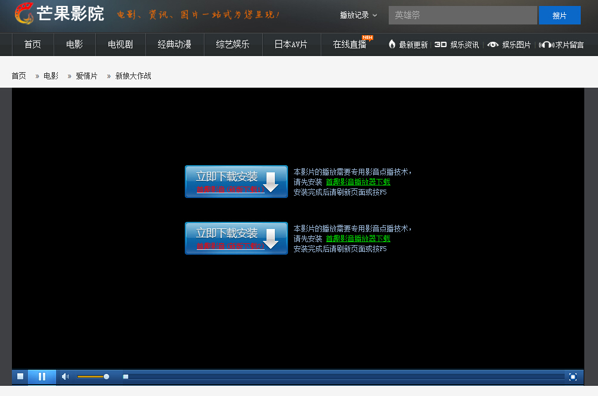
Task: Select 经典动漫 from the navigation bar
Action: [174, 44]
